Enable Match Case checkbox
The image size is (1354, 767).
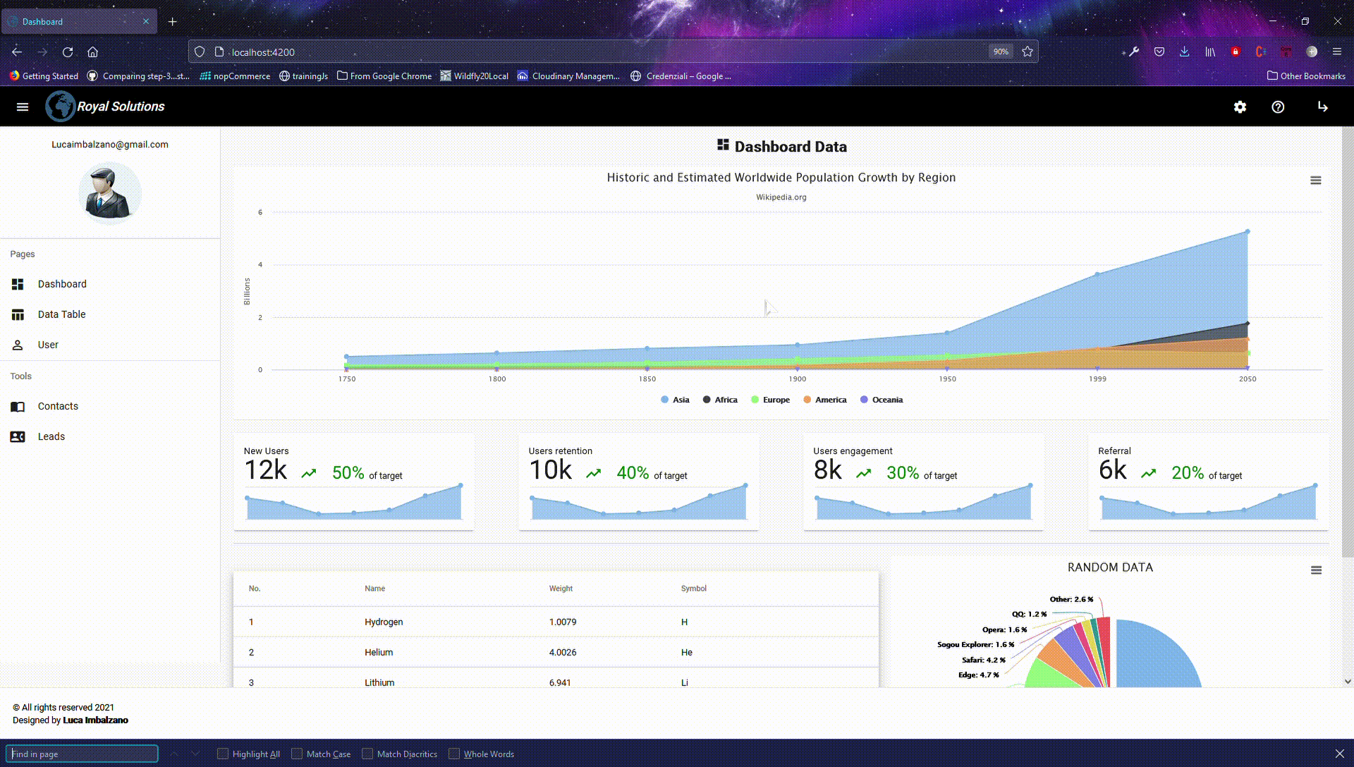click(297, 754)
